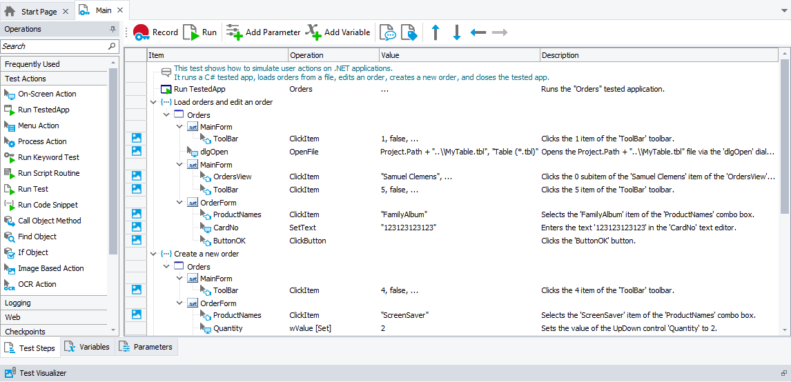Viewport: 791px width, 382px height.
Task: Move selected operation up with blue arrow
Action: coord(435,32)
